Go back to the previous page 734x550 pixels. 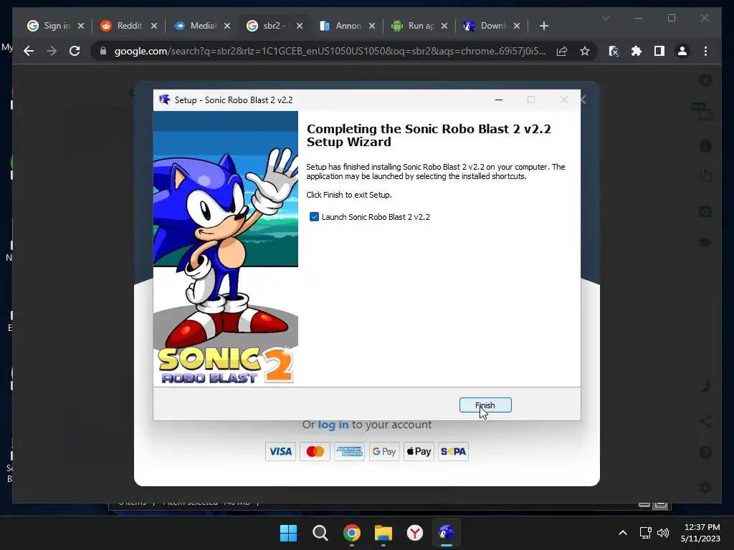(x=29, y=51)
